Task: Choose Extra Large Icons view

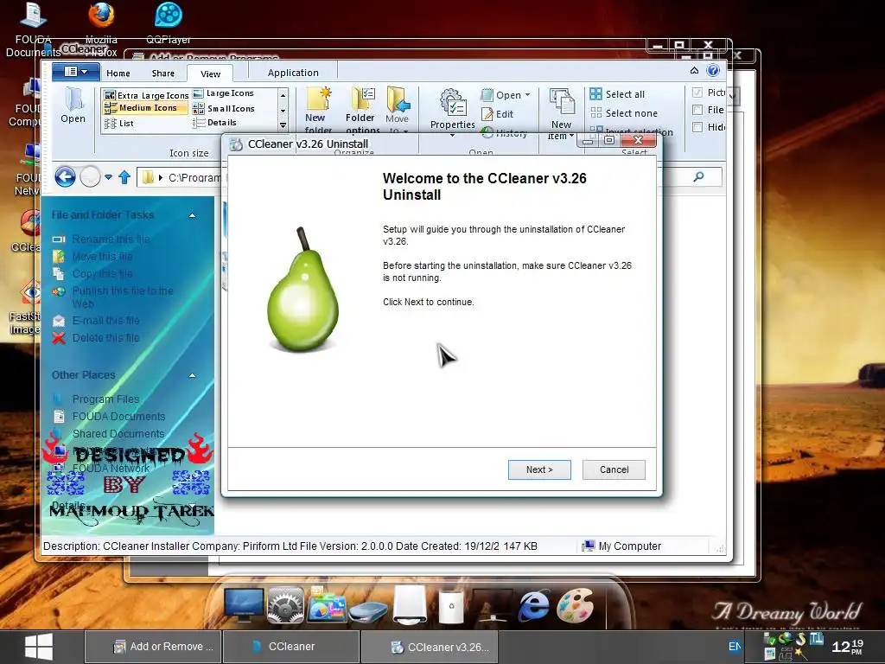Action: click(x=147, y=95)
